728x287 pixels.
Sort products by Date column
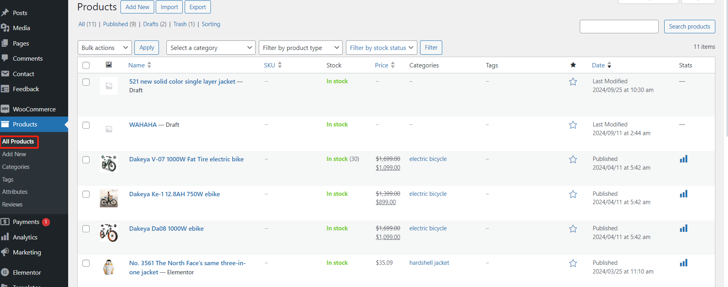[x=602, y=65]
